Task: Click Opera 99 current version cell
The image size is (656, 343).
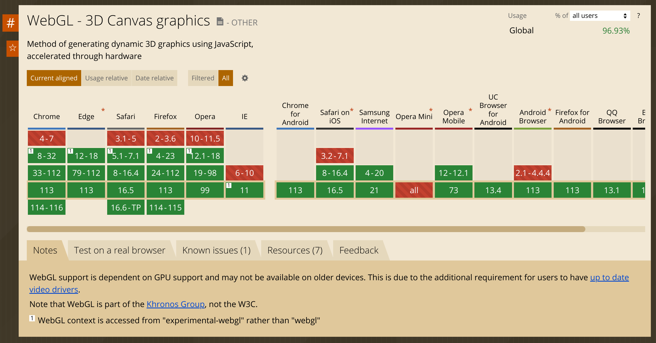Action: pos(205,190)
